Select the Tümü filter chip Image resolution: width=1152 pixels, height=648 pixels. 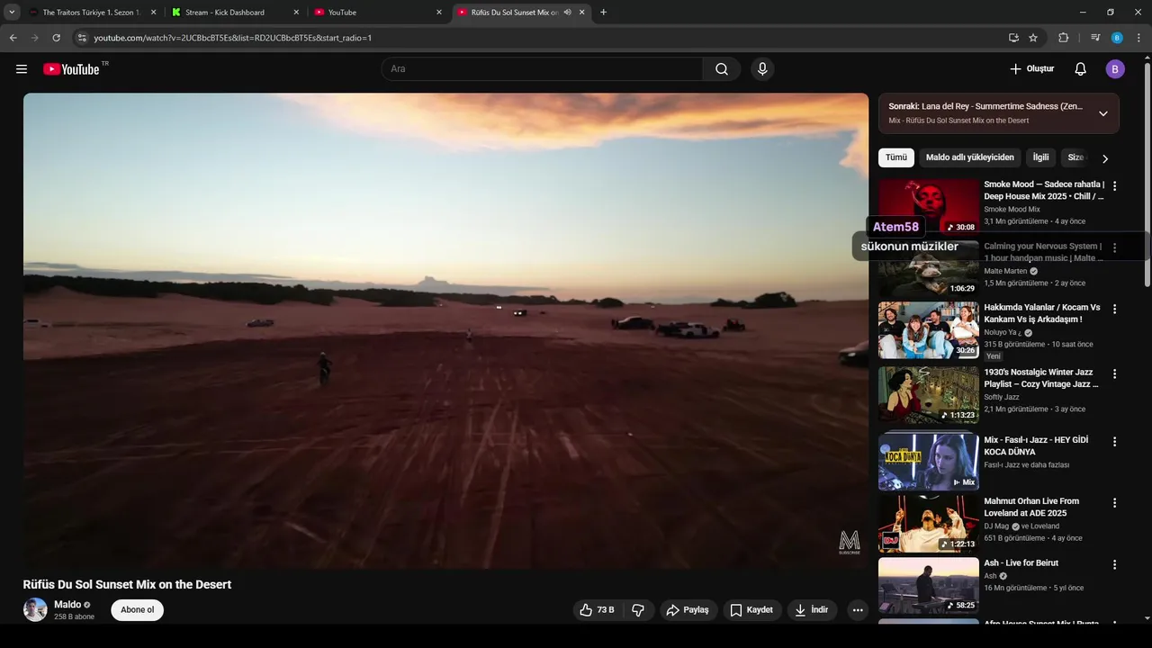point(896,157)
